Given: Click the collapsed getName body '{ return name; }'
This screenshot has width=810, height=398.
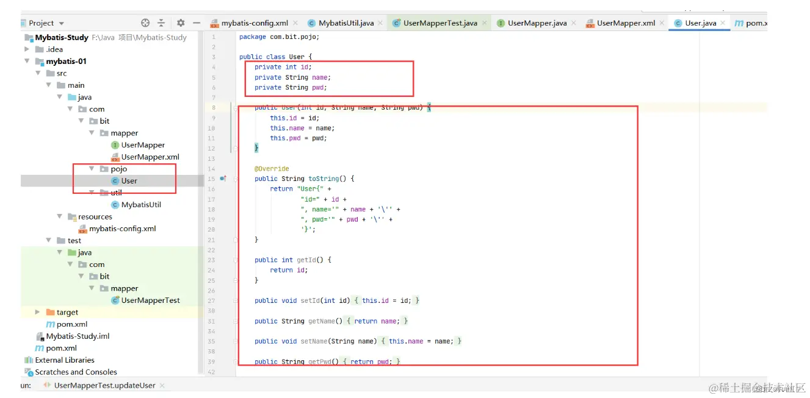Looking at the screenshot, I should pos(377,321).
